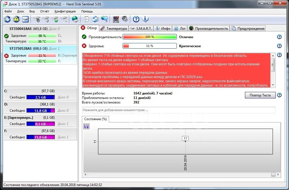Click the red status text scrollbar down arrow
Image resolution: width=289 pixels, height=190 pixels.
click(x=273, y=85)
